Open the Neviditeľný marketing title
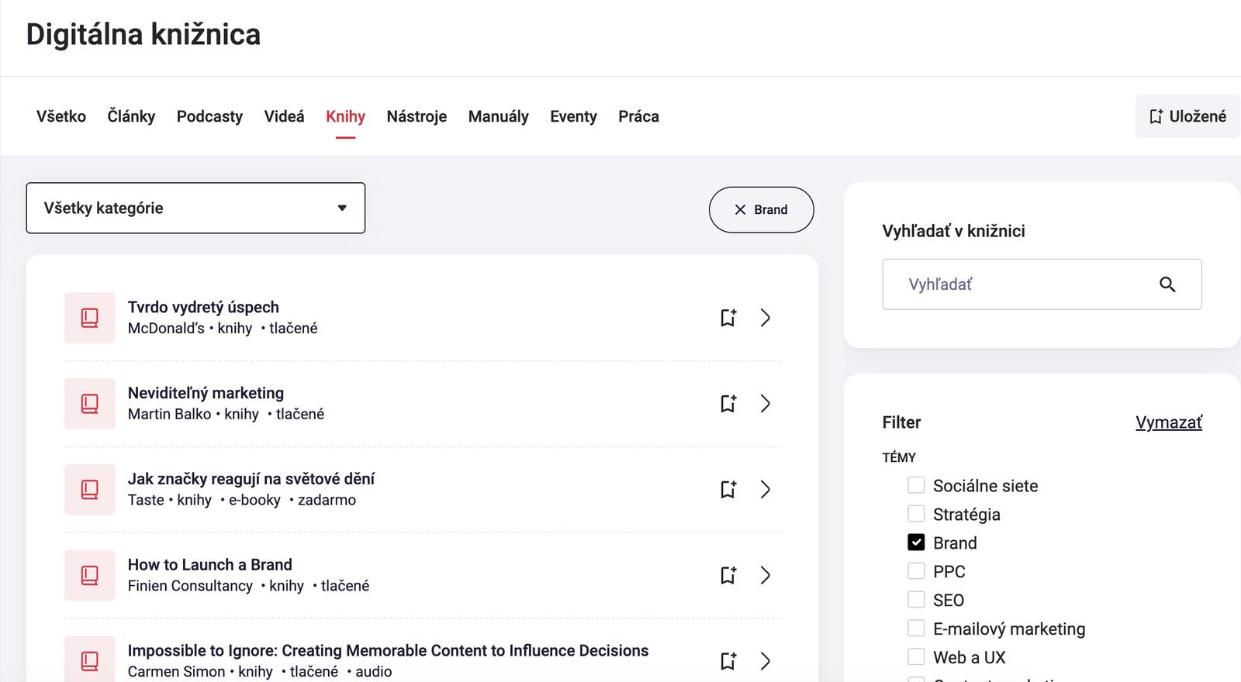Screen dimensions: 1241x682 [x=206, y=393]
